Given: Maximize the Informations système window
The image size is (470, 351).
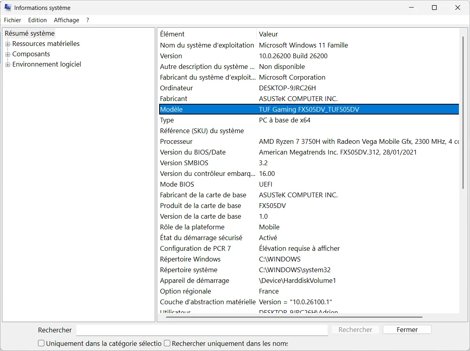Looking at the screenshot, I should click(434, 8).
